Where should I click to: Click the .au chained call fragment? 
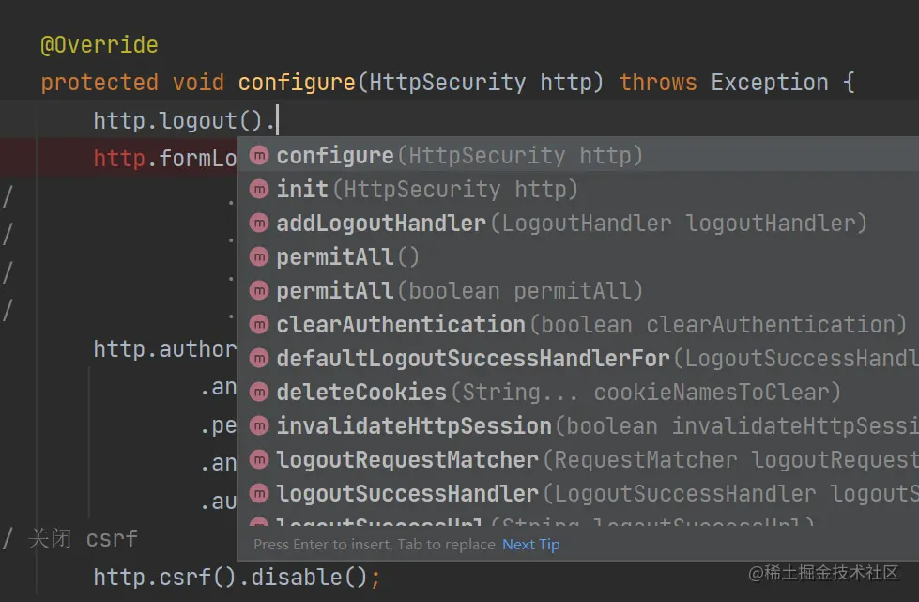point(218,502)
